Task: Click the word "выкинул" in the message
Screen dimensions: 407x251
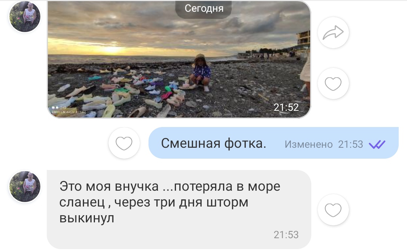Action: [87, 218]
